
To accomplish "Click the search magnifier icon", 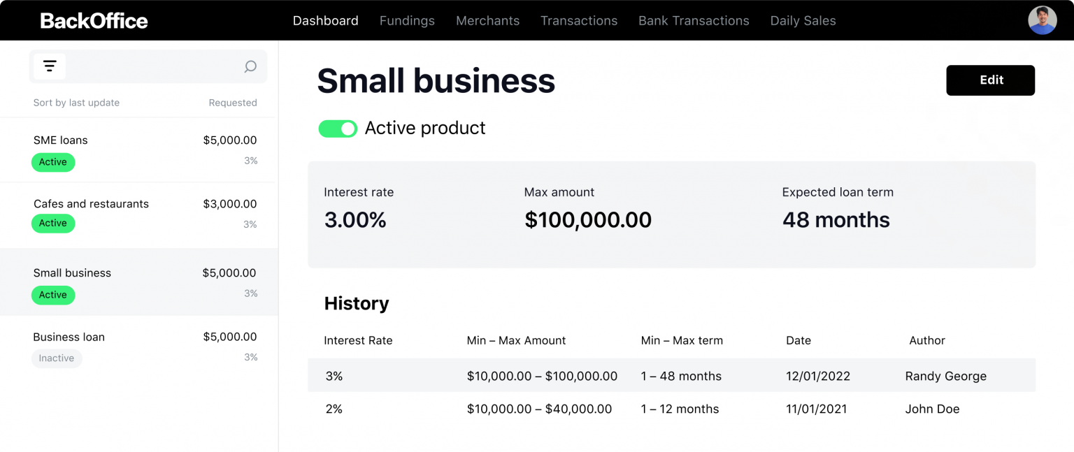I will click(250, 66).
